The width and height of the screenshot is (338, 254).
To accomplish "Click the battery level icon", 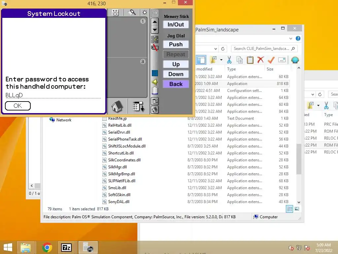I will [155, 91].
